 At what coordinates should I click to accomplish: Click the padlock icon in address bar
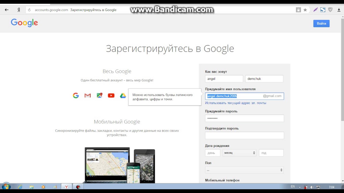click(298, 10)
